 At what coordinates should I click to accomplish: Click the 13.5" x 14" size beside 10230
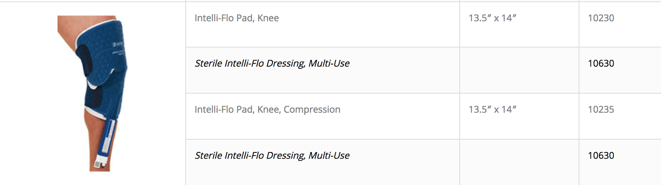click(492, 18)
